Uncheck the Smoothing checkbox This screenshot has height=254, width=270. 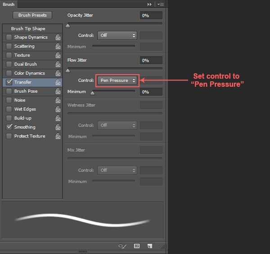tap(9, 127)
